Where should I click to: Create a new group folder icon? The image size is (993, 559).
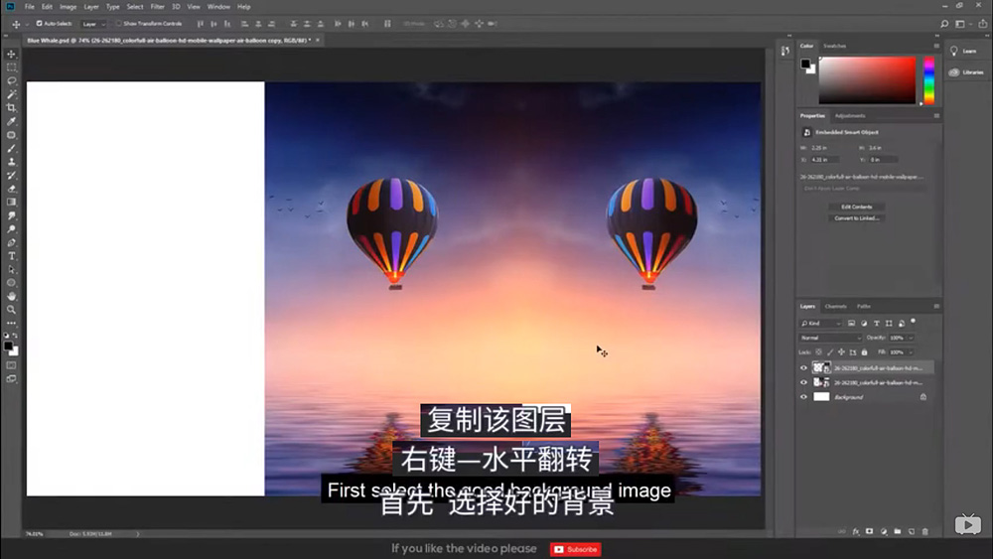point(898,532)
